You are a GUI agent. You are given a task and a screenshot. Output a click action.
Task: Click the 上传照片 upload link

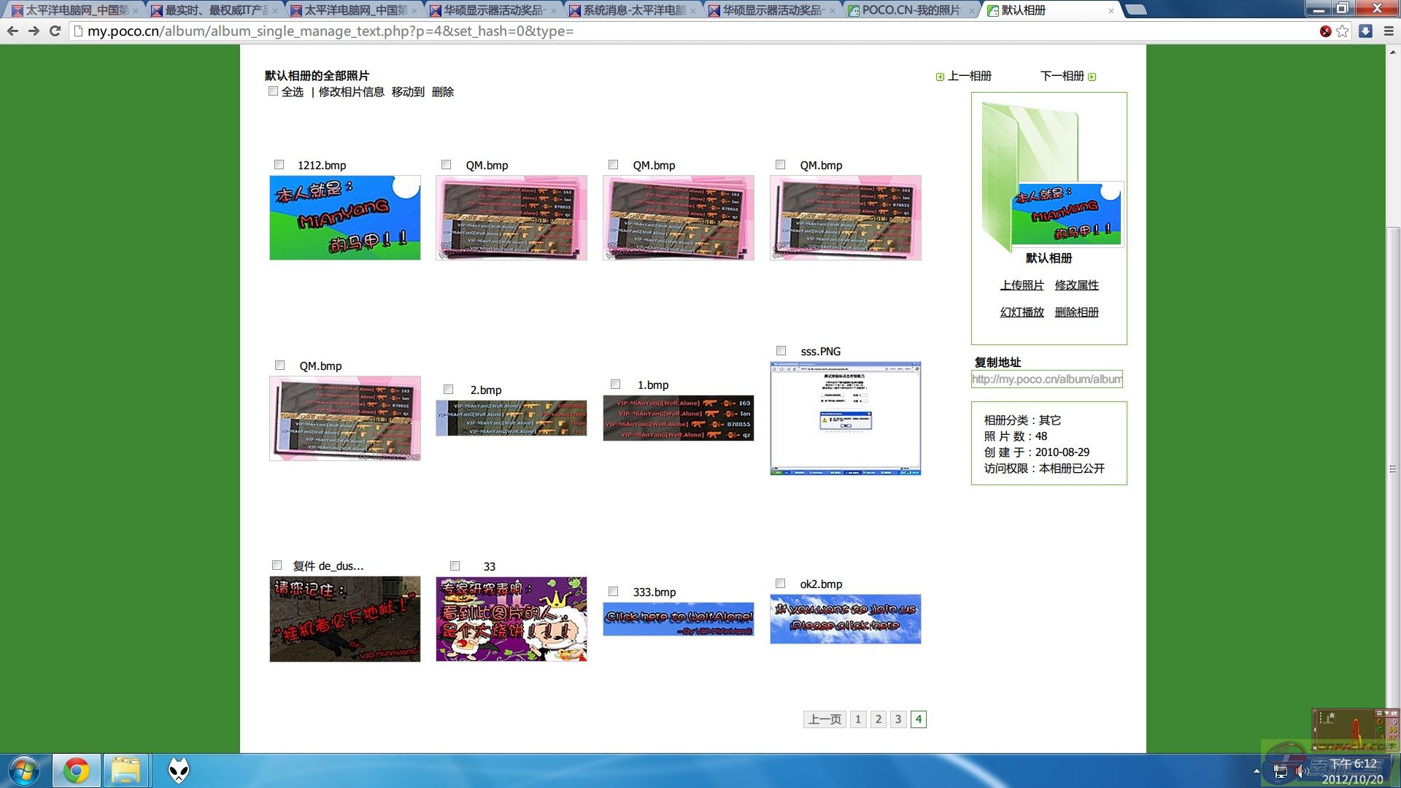(1022, 285)
